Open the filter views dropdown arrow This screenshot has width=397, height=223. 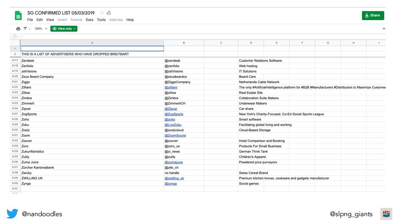coord(29,29)
